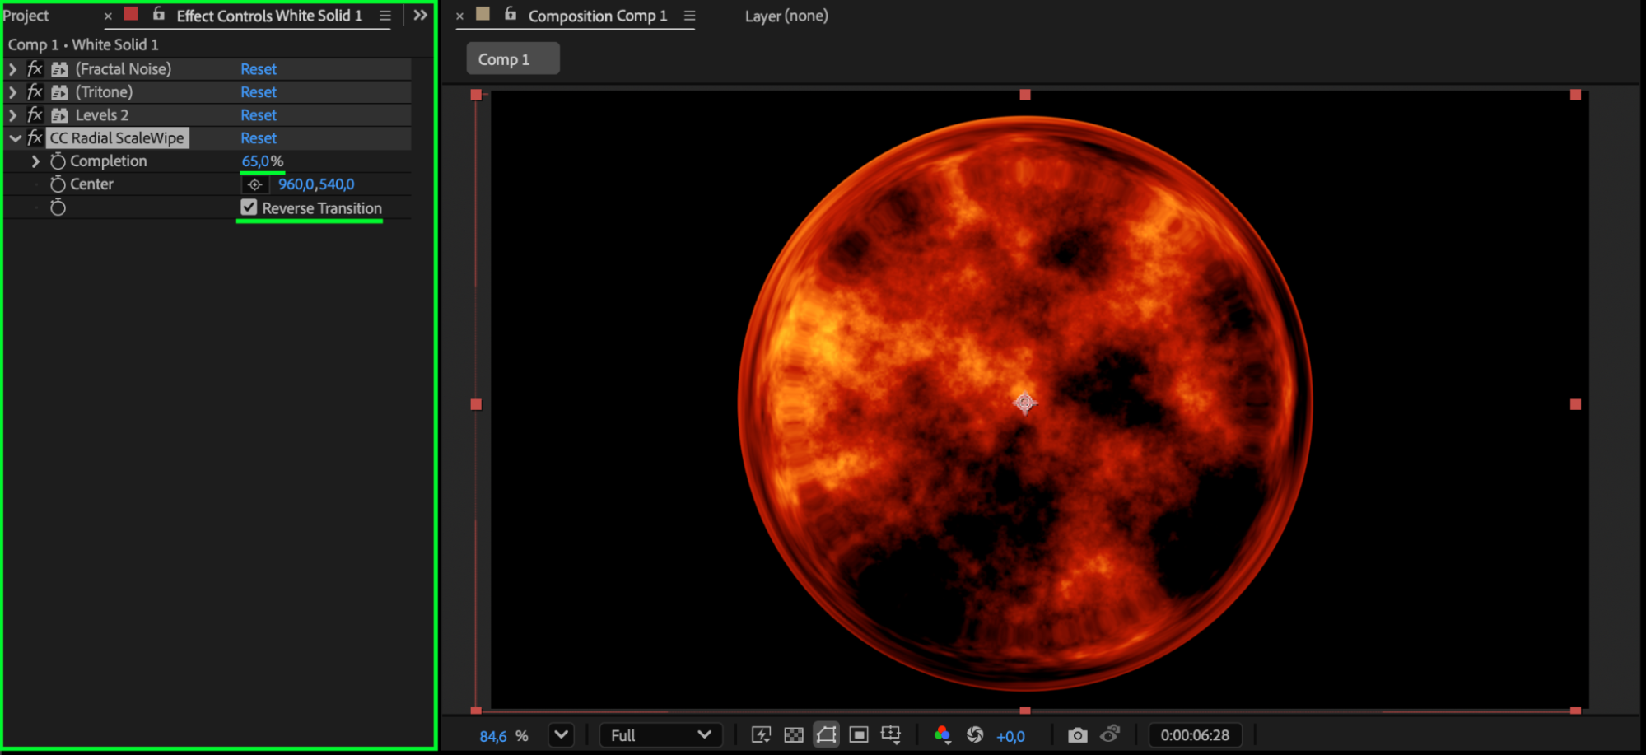Expand the Tritone effect properties
This screenshot has width=1646, height=755.
point(13,92)
